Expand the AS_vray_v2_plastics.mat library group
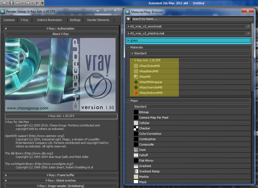The width and height of the screenshot is (258, 188). click(x=189, y=33)
